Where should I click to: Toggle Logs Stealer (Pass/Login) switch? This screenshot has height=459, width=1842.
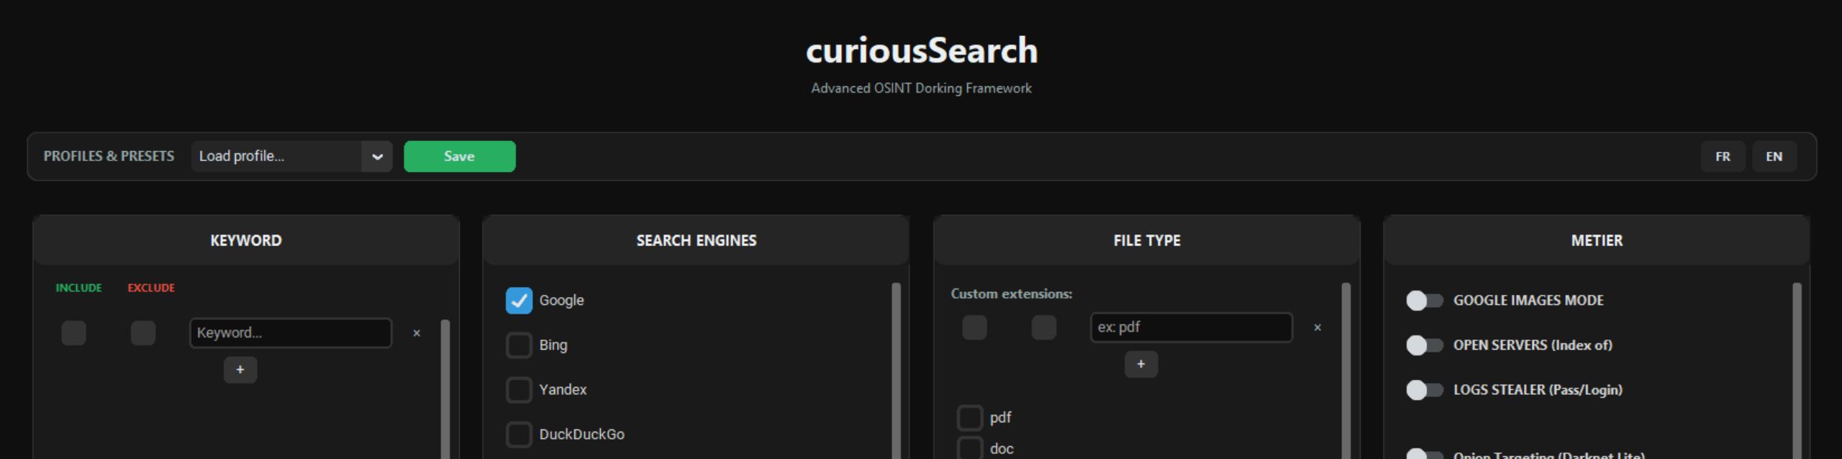pyautogui.click(x=1424, y=389)
